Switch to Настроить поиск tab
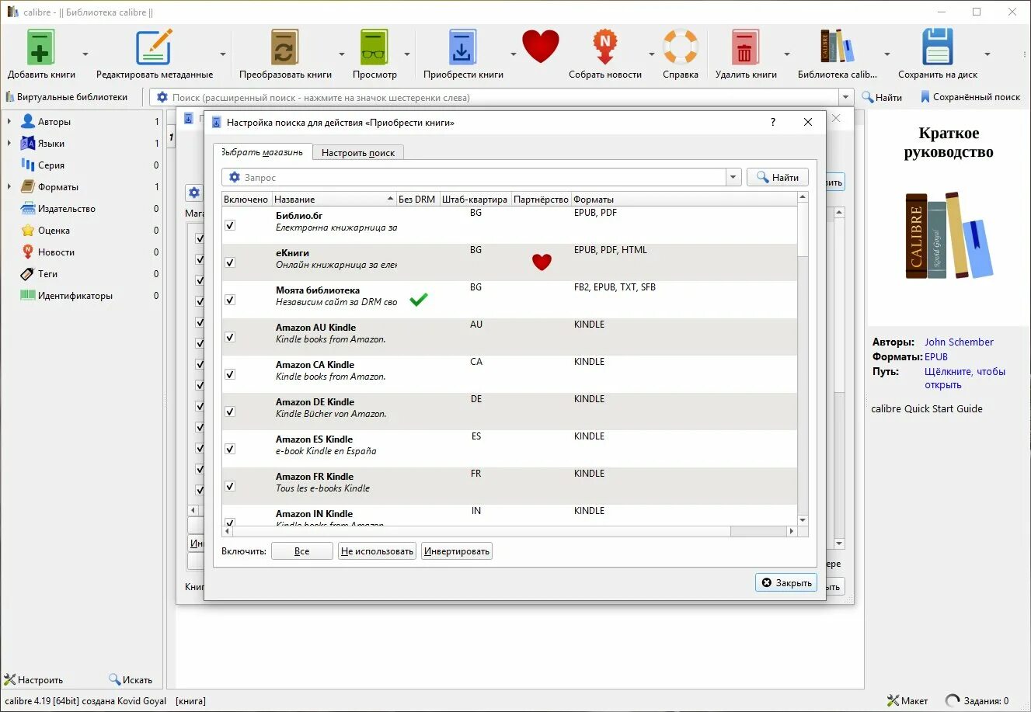Image resolution: width=1031 pixels, height=712 pixels. pyautogui.click(x=358, y=152)
